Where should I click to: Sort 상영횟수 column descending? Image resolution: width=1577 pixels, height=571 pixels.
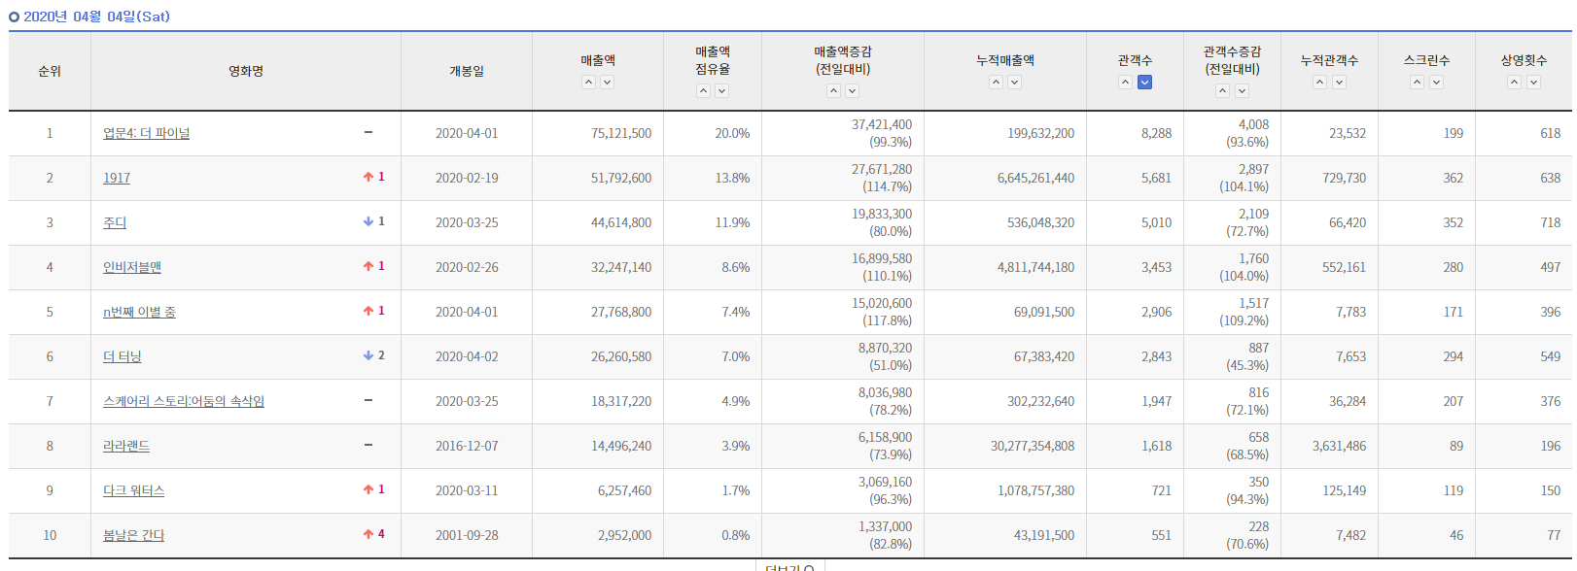coord(1533,83)
